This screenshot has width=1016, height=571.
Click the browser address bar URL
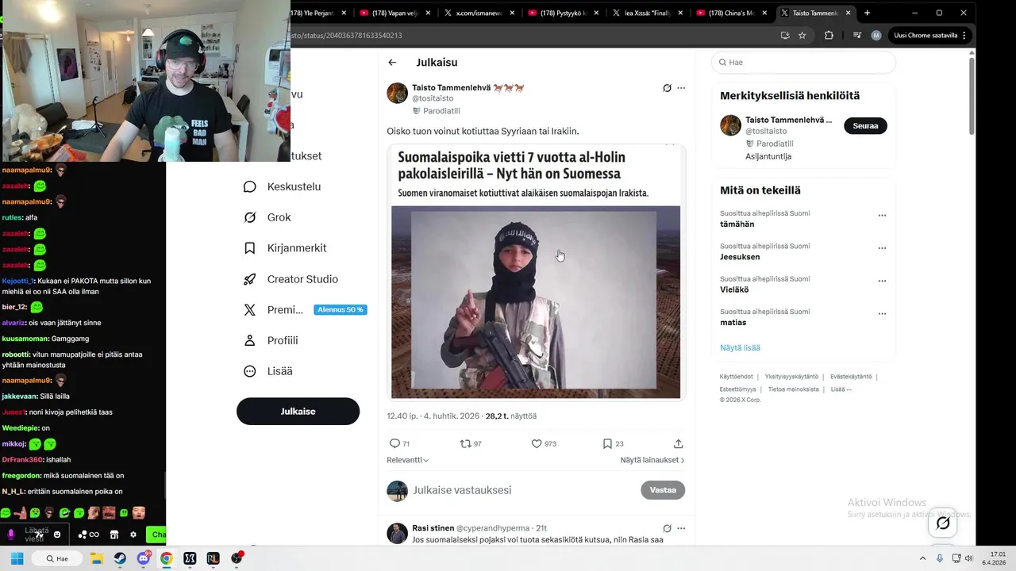pos(347,36)
